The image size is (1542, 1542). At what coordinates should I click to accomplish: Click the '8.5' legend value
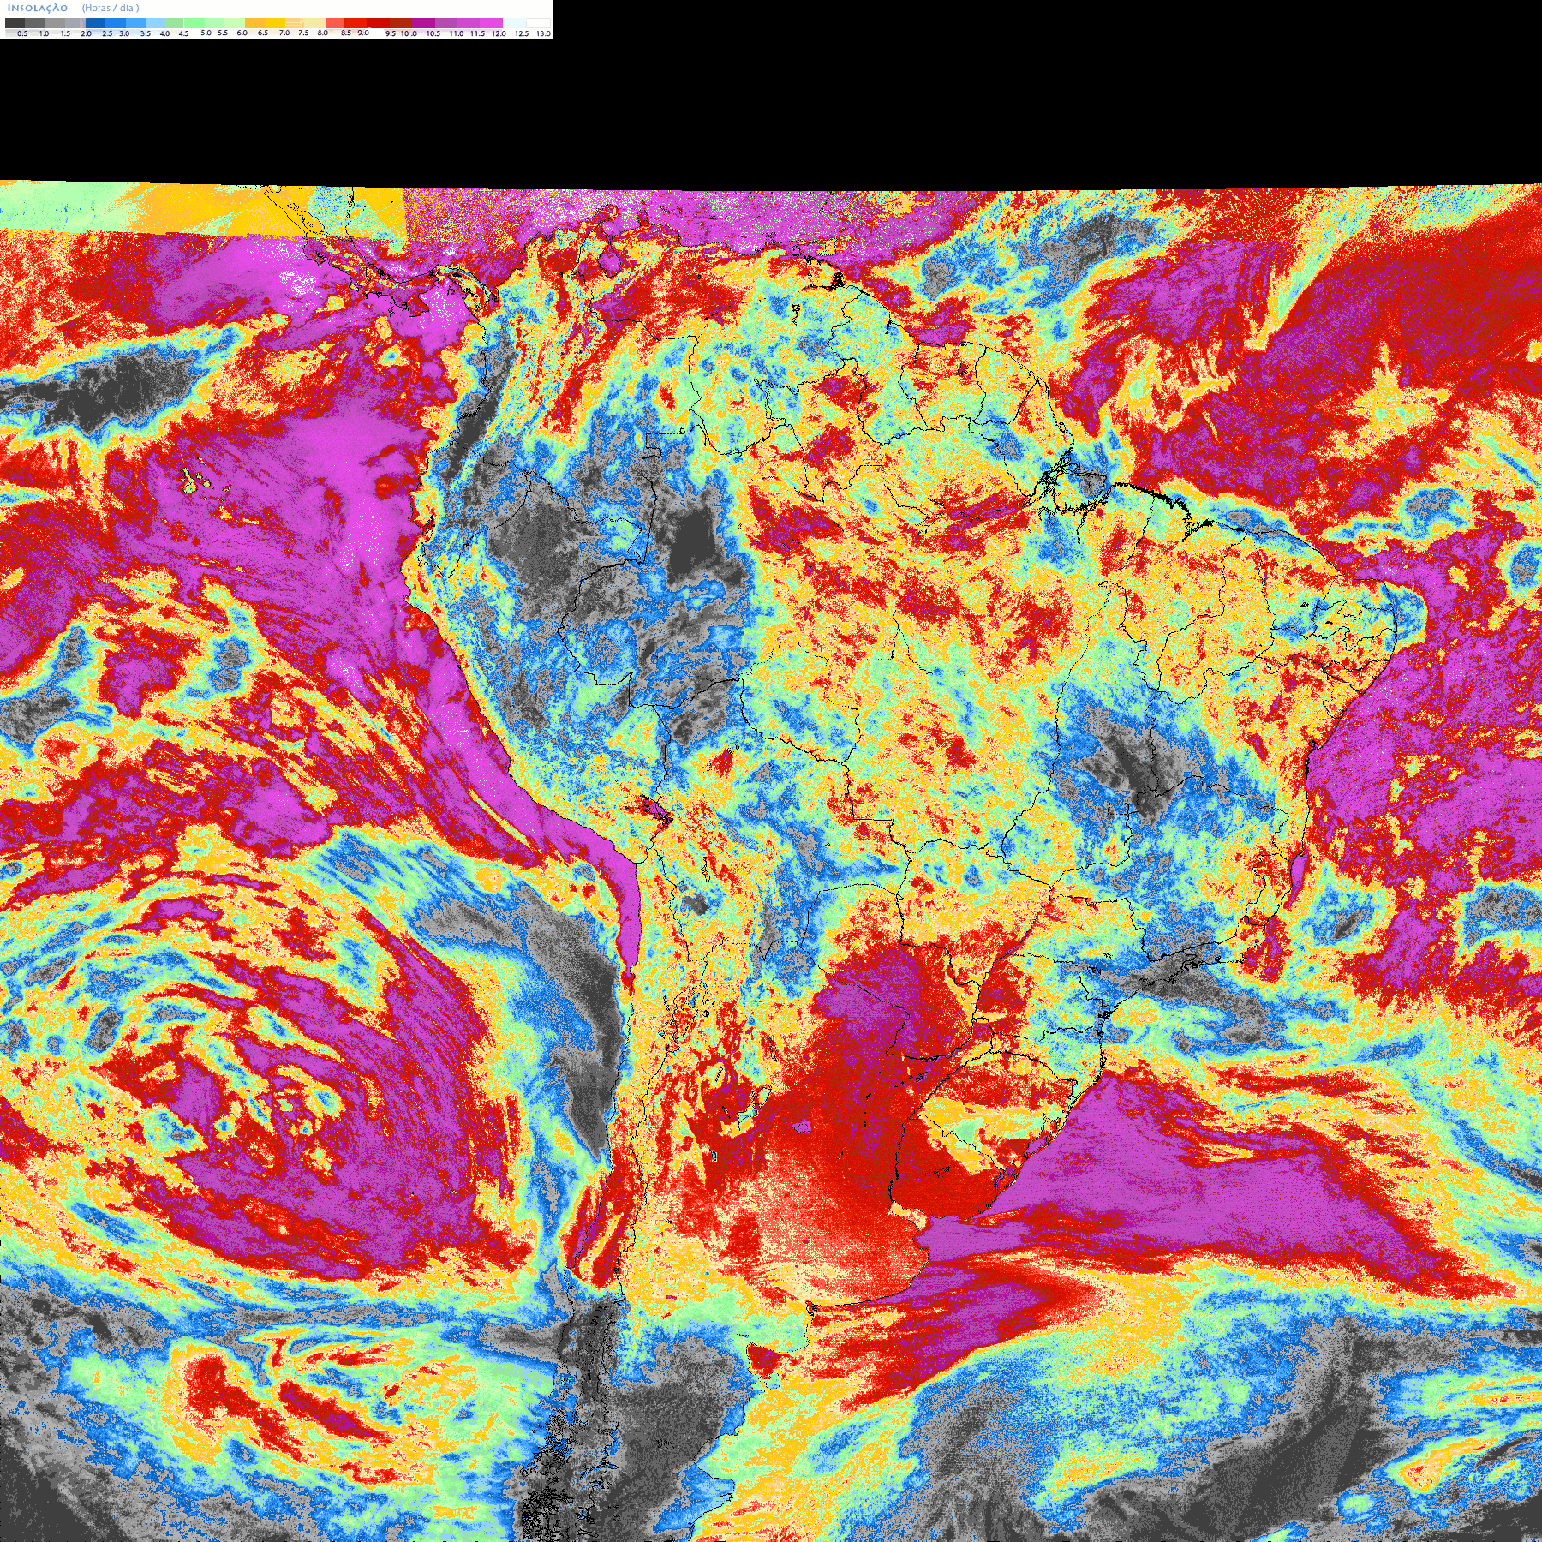coord(346,33)
